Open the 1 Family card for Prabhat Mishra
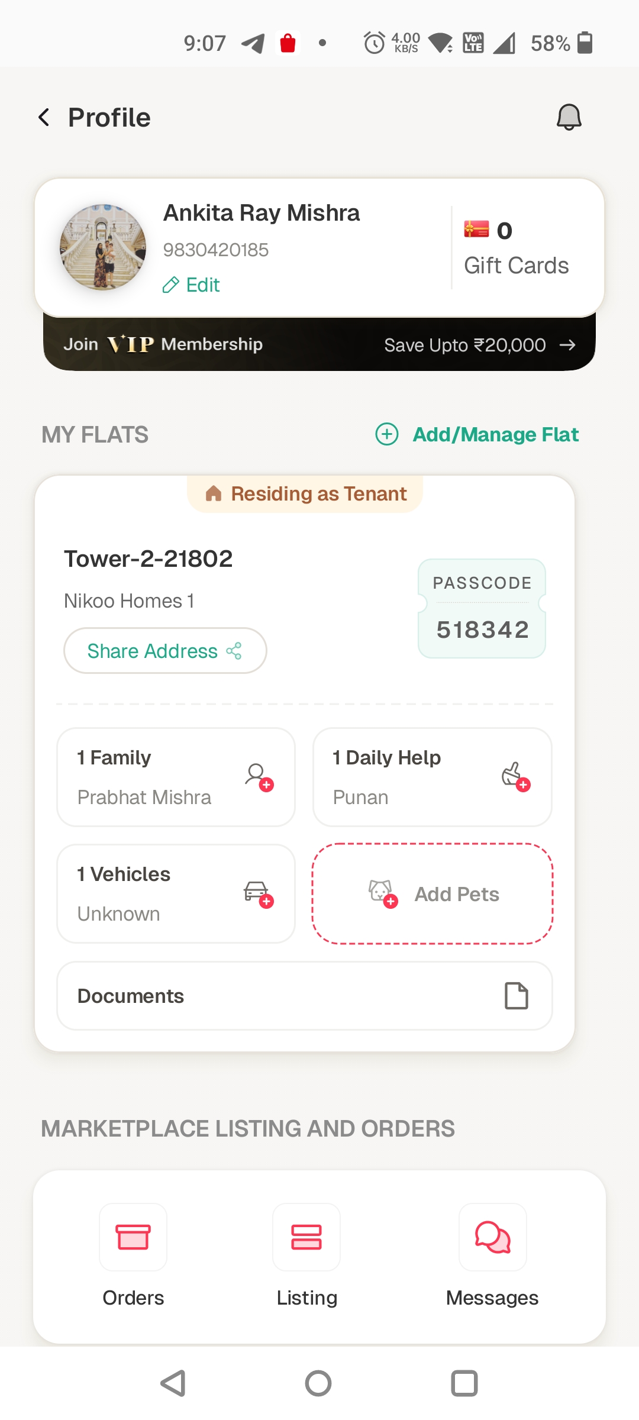The image size is (639, 1420). [176, 777]
